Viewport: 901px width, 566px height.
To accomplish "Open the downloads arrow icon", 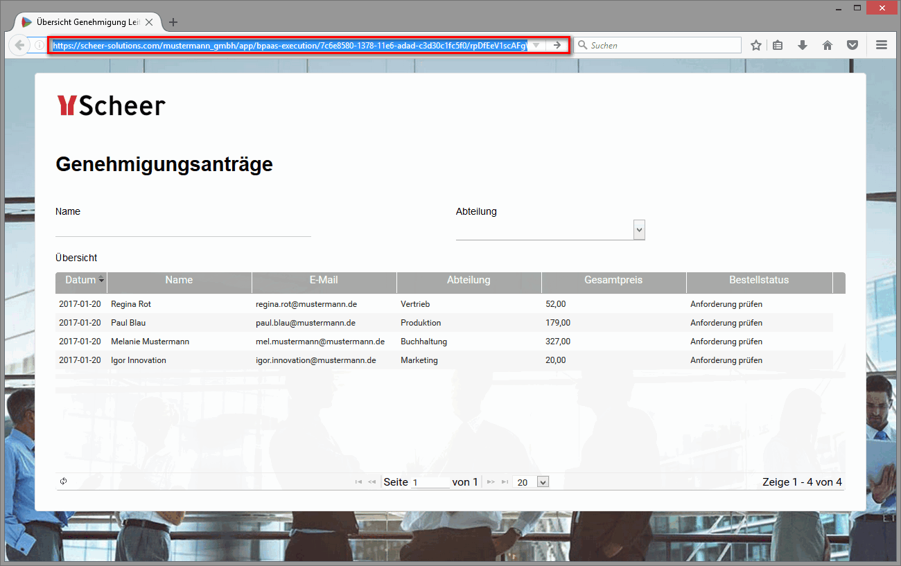I will [803, 45].
